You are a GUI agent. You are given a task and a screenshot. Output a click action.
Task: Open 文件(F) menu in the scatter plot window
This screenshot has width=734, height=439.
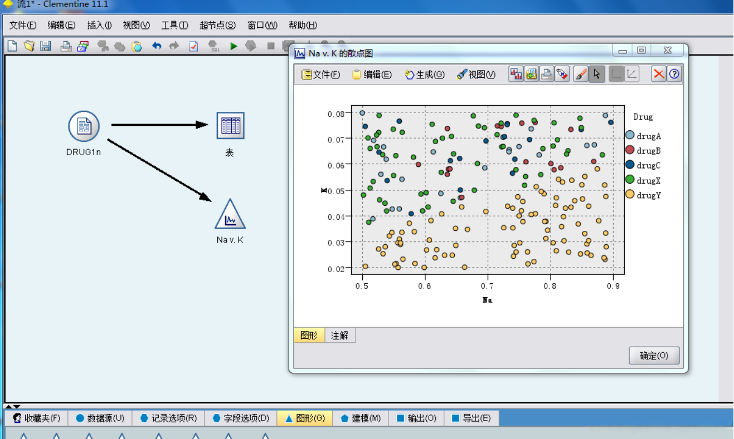pos(321,75)
